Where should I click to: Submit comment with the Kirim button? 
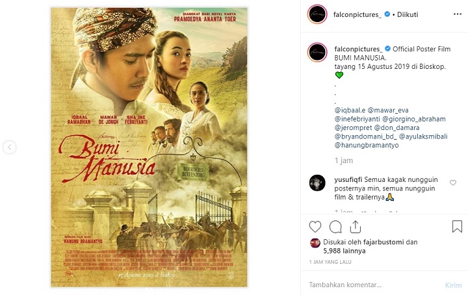pyautogui.click(x=454, y=285)
